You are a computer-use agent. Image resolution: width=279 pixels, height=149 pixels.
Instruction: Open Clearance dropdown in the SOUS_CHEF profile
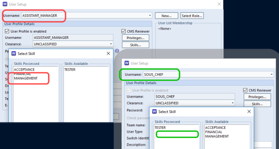233,103
